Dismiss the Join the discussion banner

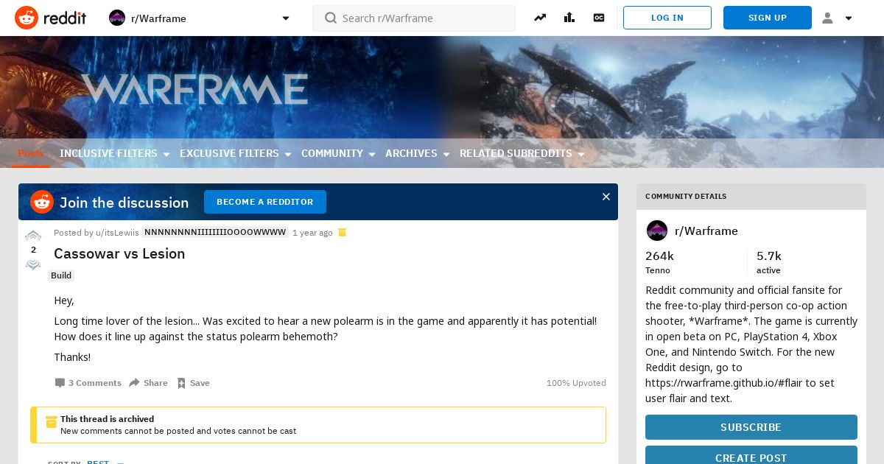click(x=606, y=197)
